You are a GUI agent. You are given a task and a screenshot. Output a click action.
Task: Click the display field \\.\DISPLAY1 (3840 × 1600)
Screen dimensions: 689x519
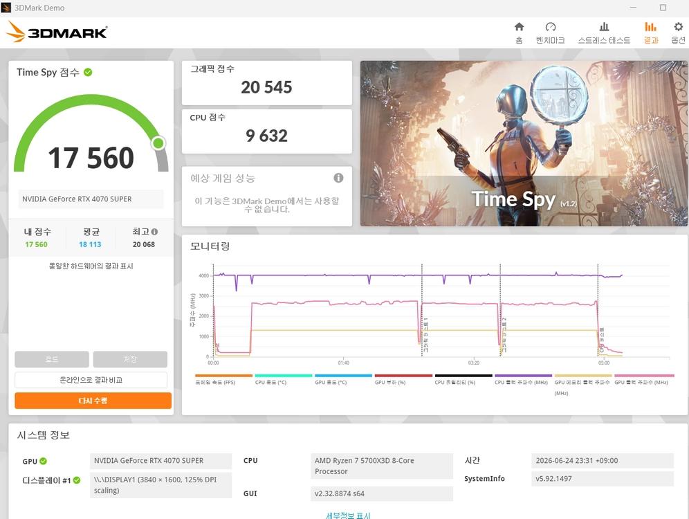pyautogui.click(x=160, y=484)
